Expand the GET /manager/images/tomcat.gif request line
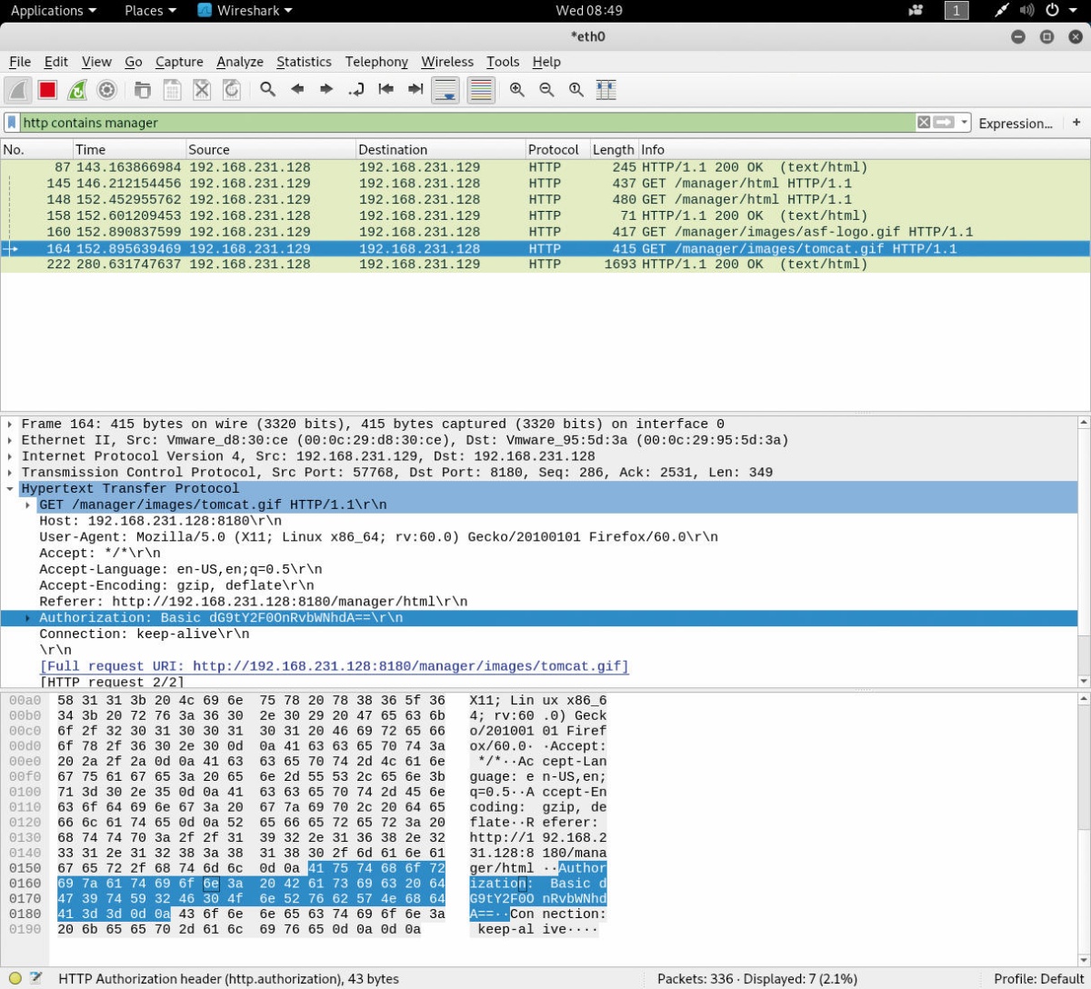Screen dimensions: 1091x989 28,504
